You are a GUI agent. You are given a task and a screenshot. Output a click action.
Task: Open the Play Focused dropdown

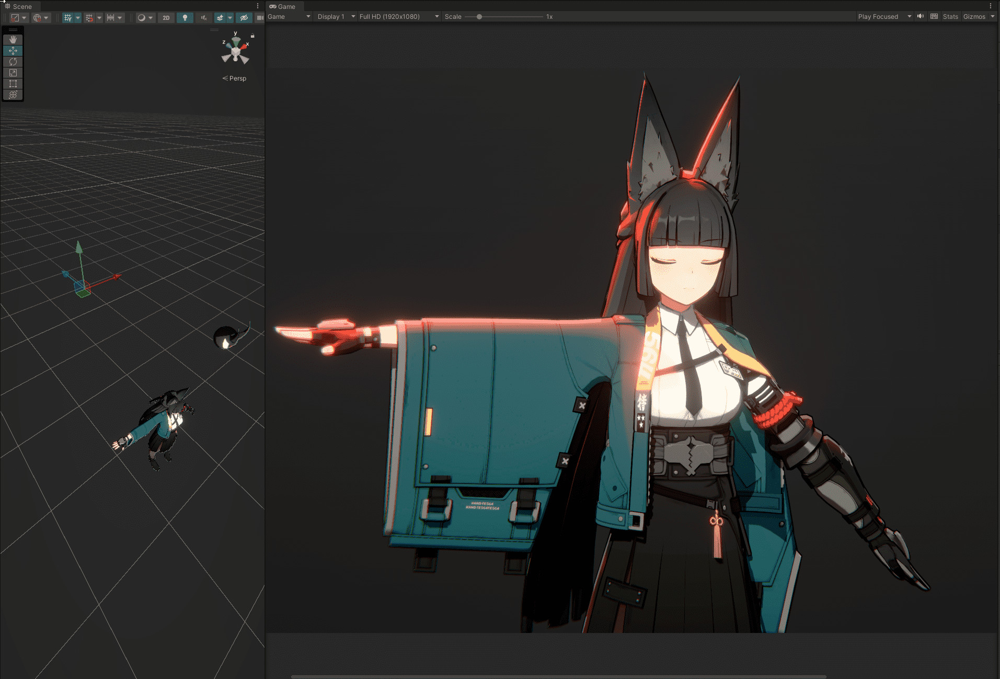[884, 17]
